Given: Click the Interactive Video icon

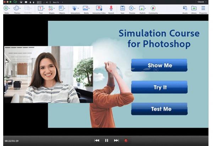Looking at the screenshot, I should pos(99,8).
